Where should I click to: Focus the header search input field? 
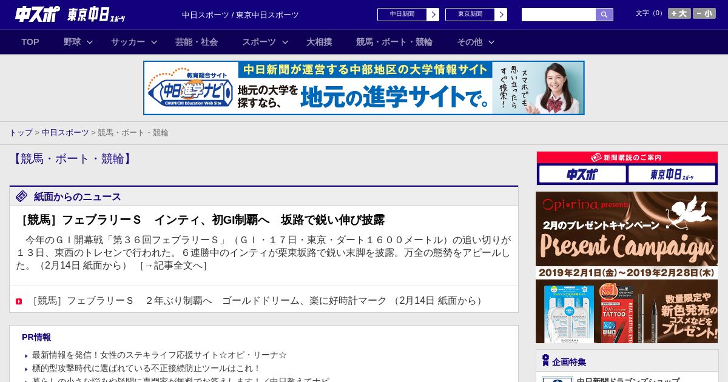point(559,15)
